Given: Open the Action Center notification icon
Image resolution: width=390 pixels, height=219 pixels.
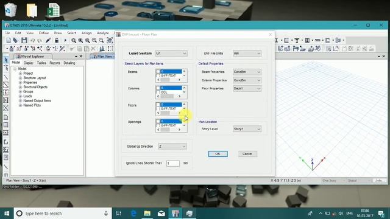Looking at the screenshot, I should point(381,214).
